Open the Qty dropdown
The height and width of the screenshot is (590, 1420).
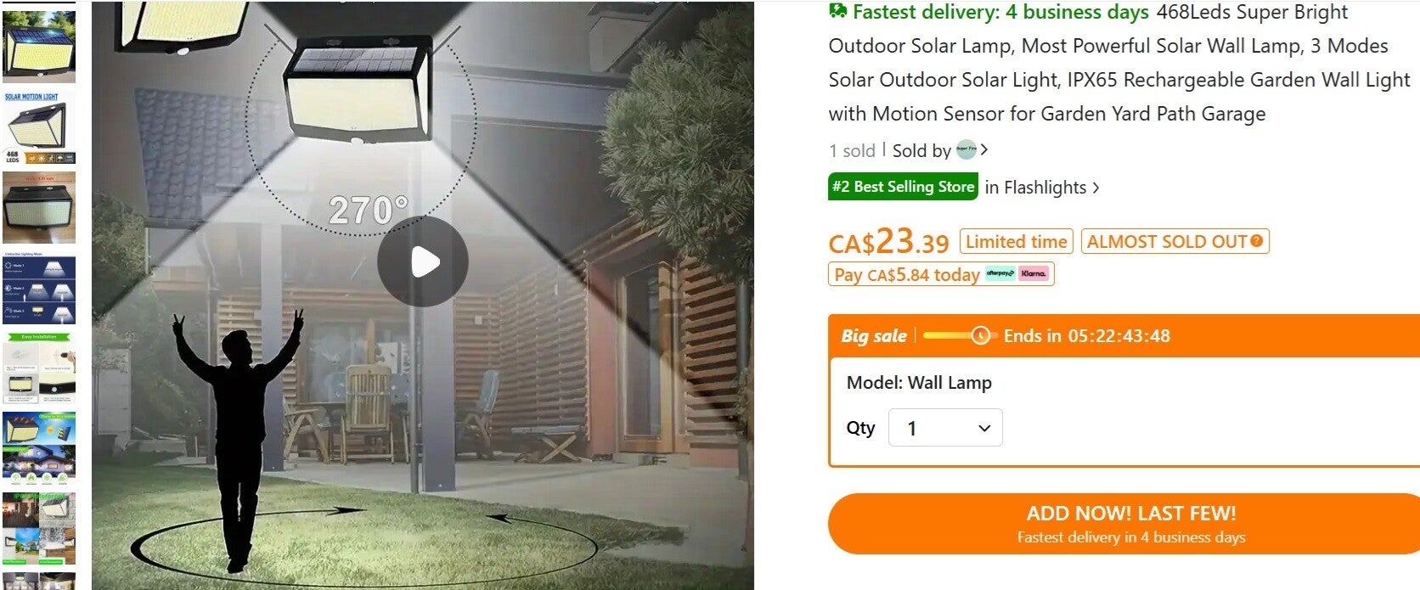(945, 428)
